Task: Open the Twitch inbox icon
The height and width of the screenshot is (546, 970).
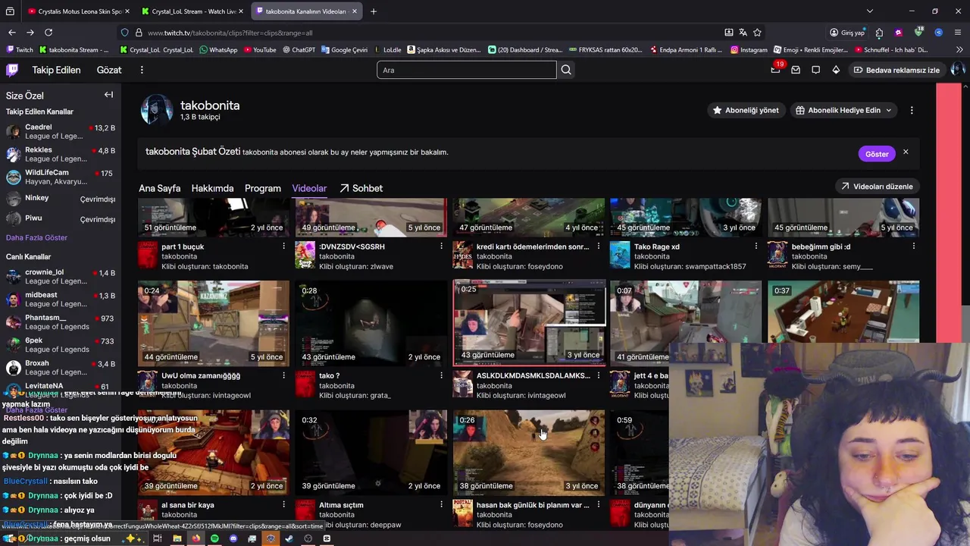Action: click(796, 70)
